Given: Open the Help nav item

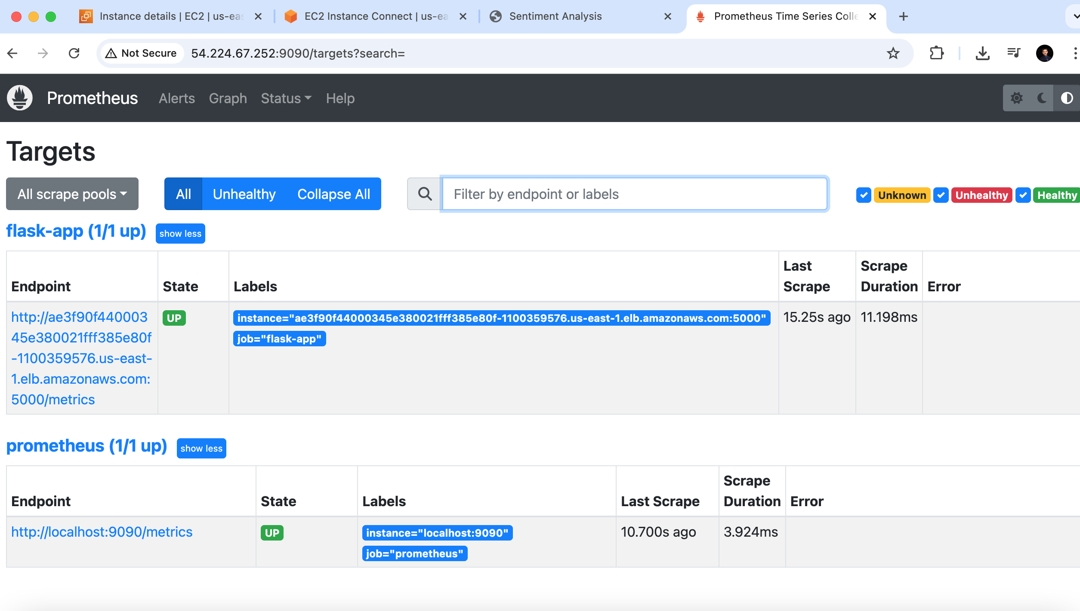Looking at the screenshot, I should click(340, 98).
